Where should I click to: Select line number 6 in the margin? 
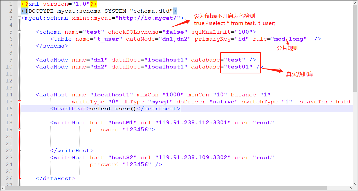[x=11, y=39]
